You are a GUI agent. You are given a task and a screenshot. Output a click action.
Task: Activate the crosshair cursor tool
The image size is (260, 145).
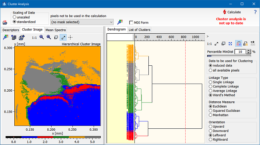pyautogui.click(x=70, y=38)
